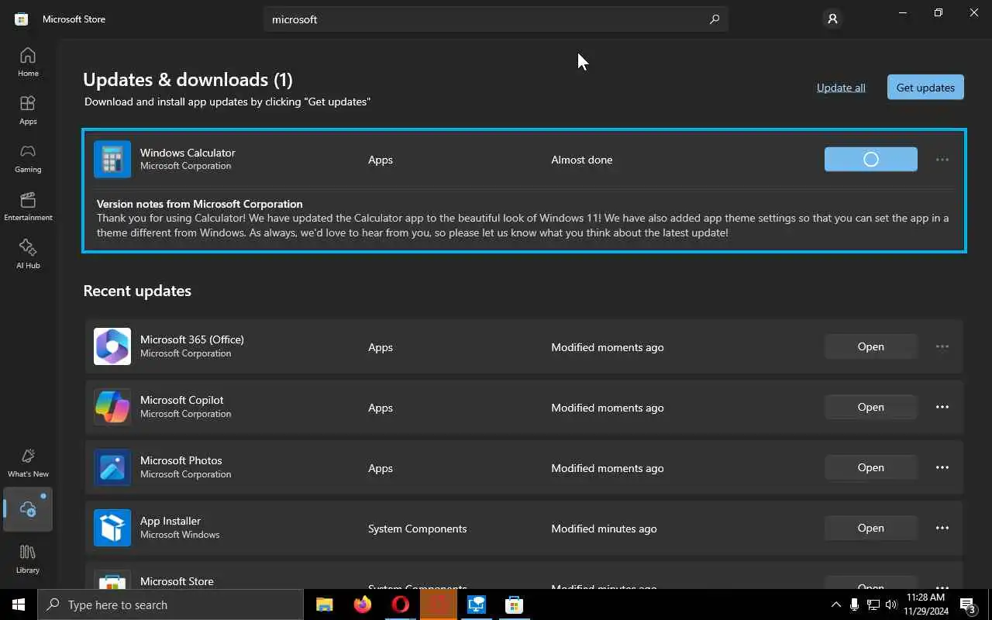The image size is (992, 620).
Task: Click Modified minutes ago in App Installer row
Action: click(604, 529)
